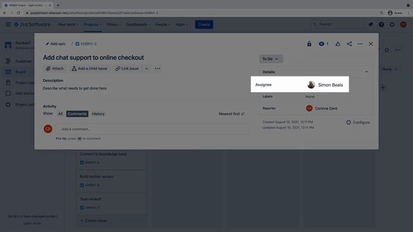
Task: Open a new browser tab
Action: point(58,5)
